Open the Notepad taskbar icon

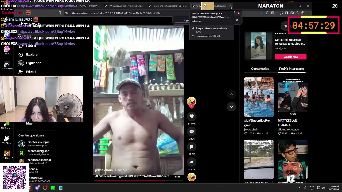coord(61,188)
